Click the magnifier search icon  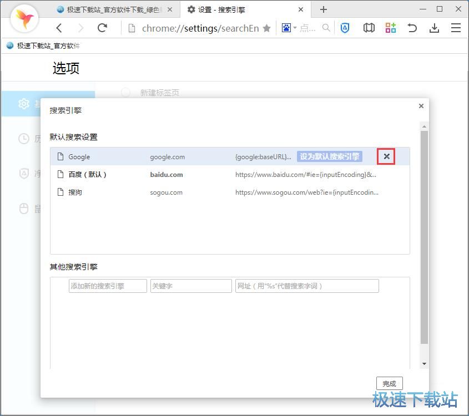point(326,28)
